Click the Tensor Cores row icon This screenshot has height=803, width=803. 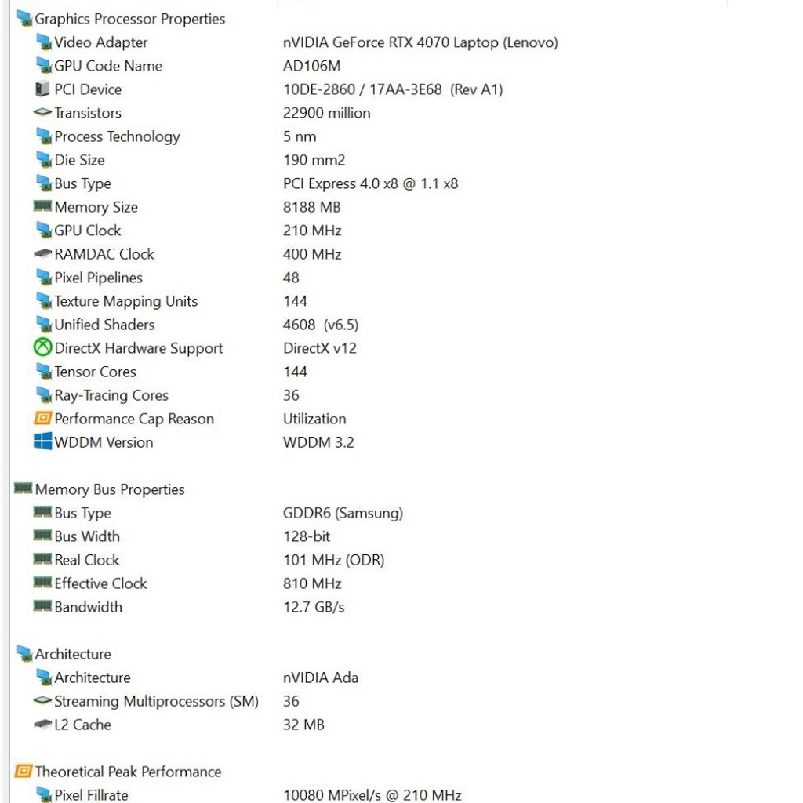point(44,372)
